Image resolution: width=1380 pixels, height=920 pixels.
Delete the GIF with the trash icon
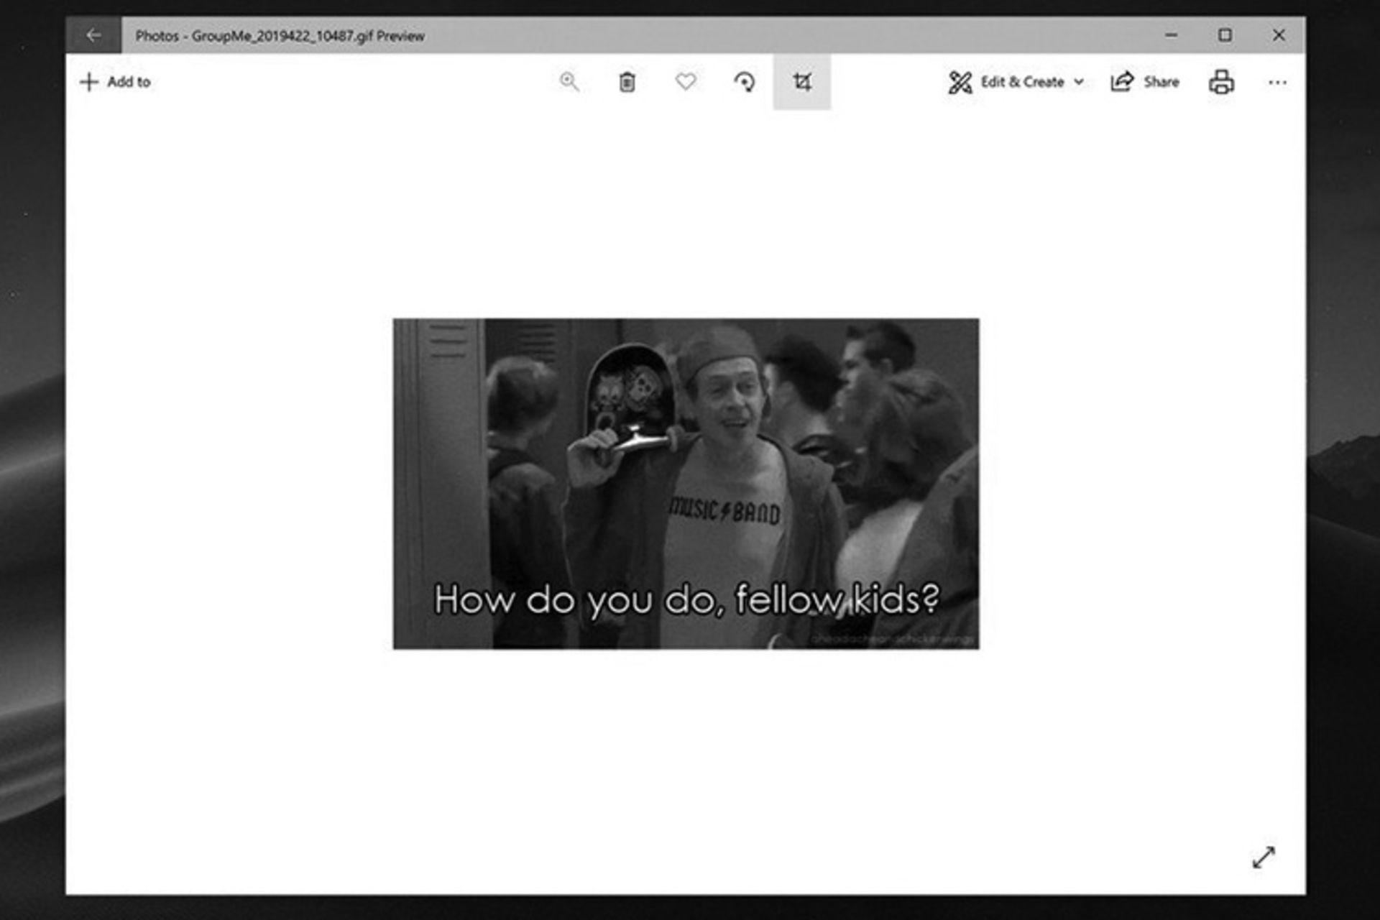click(x=627, y=83)
